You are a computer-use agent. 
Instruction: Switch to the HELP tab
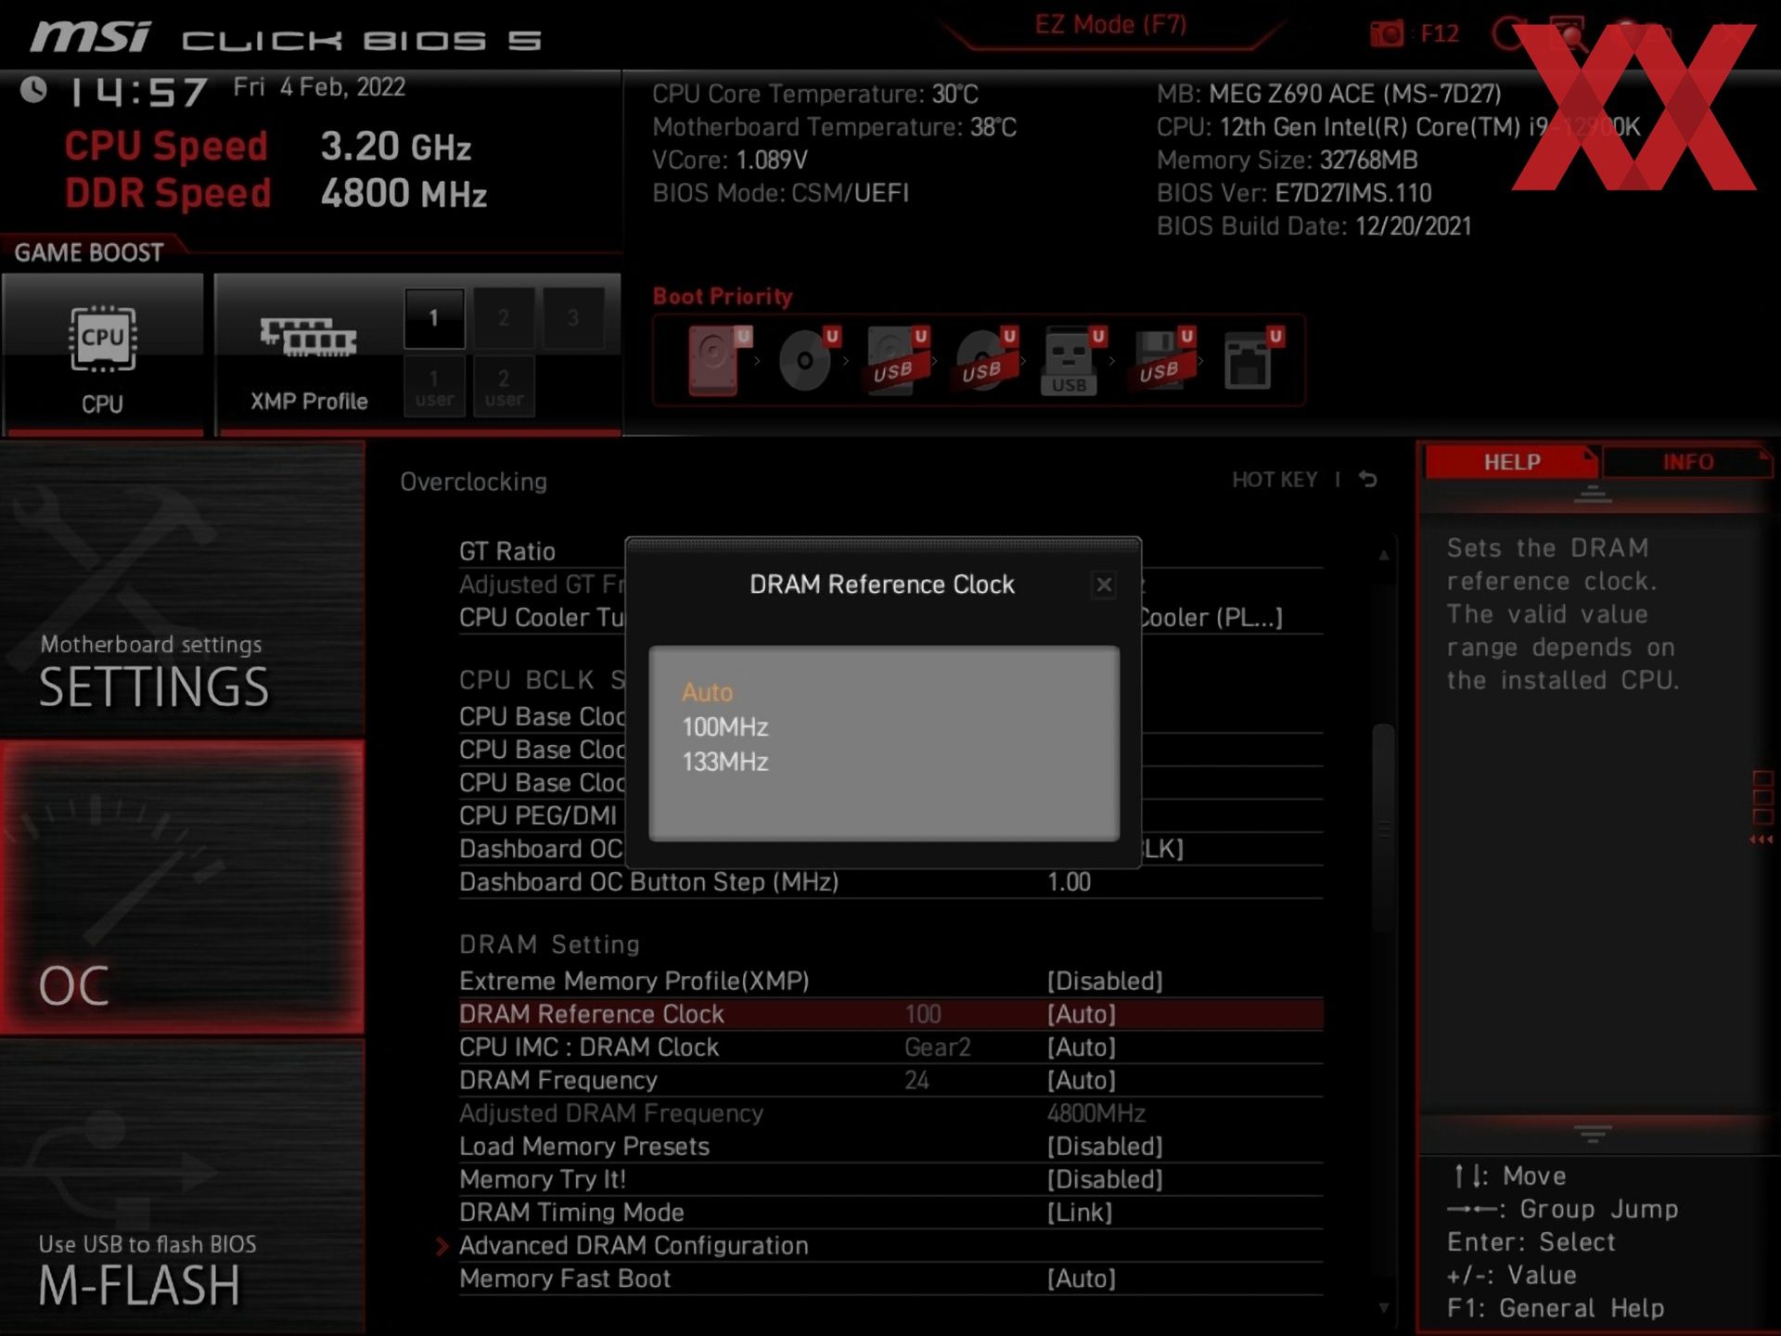coord(1512,462)
